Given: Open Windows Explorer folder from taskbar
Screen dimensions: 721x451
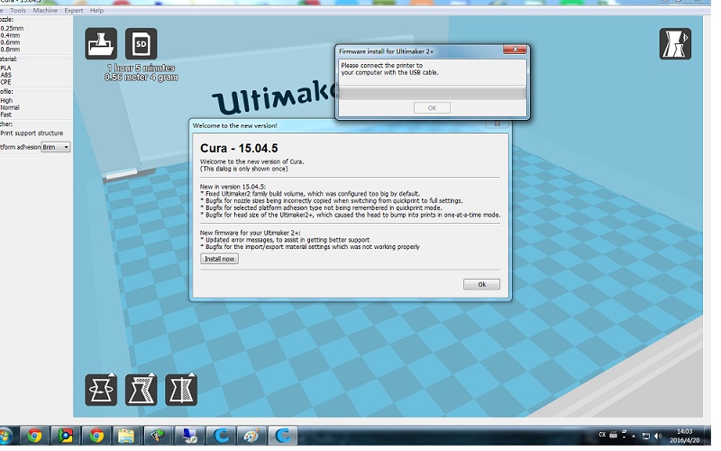Looking at the screenshot, I should click(126, 436).
